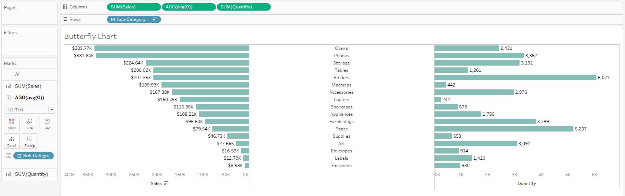Expand Sub-Category pill in Marks card

(19, 156)
